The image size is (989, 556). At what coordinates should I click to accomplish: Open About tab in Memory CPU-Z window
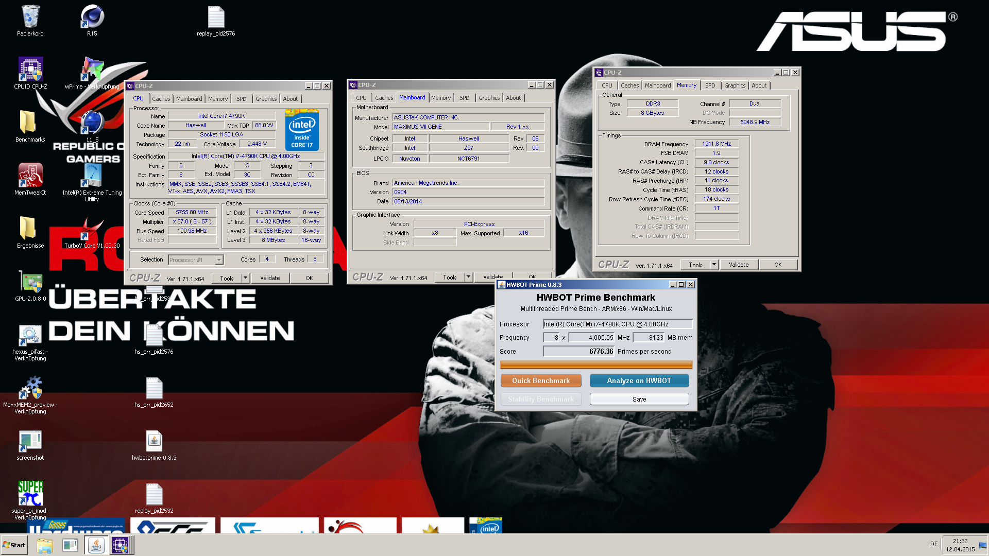[x=759, y=85]
